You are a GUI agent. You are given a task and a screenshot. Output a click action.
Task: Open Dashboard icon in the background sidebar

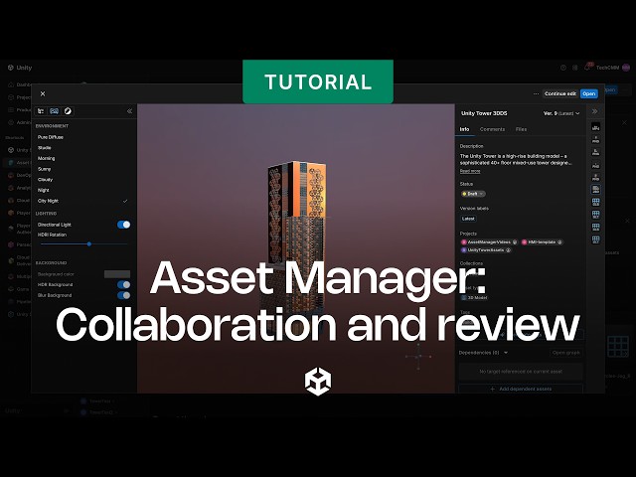point(11,84)
